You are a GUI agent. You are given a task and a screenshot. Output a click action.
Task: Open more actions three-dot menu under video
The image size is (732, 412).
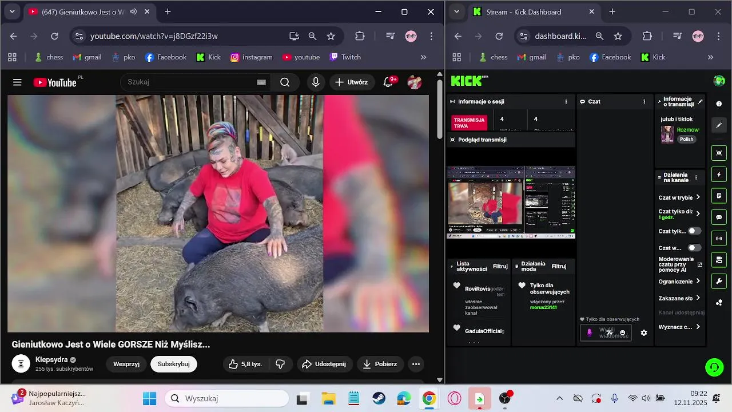(x=416, y=364)
